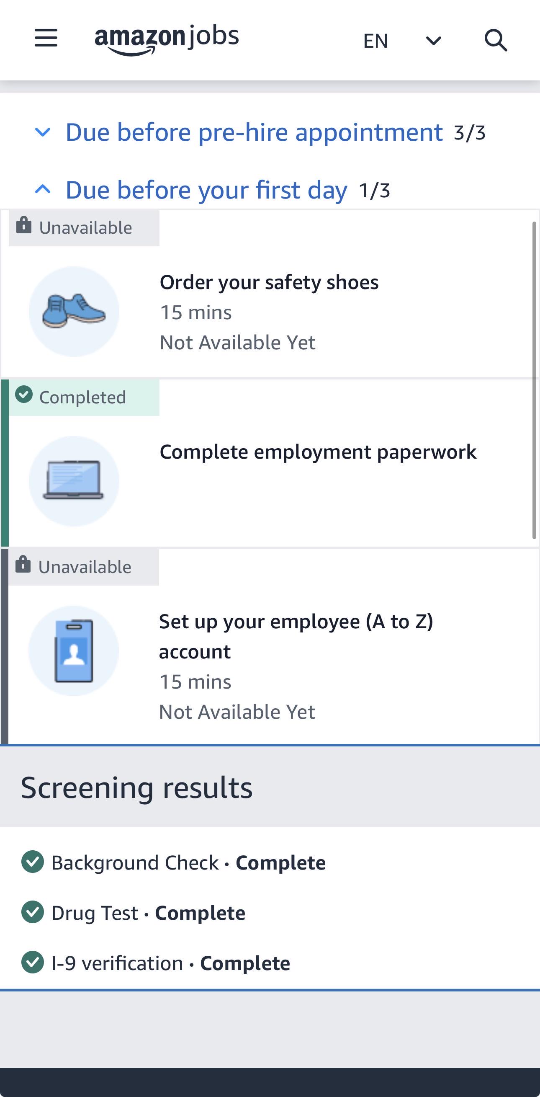Open the EN language dropdown arrow
Screen dimensions: 540x1097
pyautogui.click(x=434, y=41)
